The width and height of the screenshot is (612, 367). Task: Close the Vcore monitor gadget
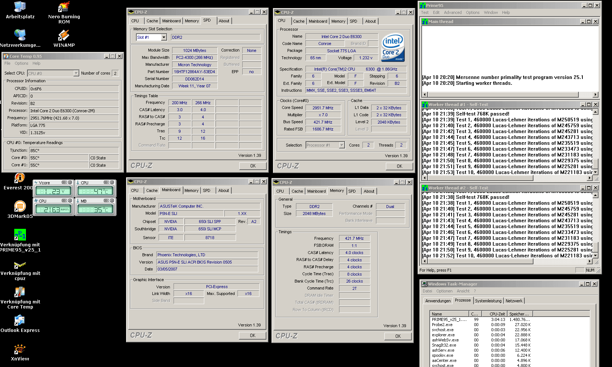pos(70,182)
